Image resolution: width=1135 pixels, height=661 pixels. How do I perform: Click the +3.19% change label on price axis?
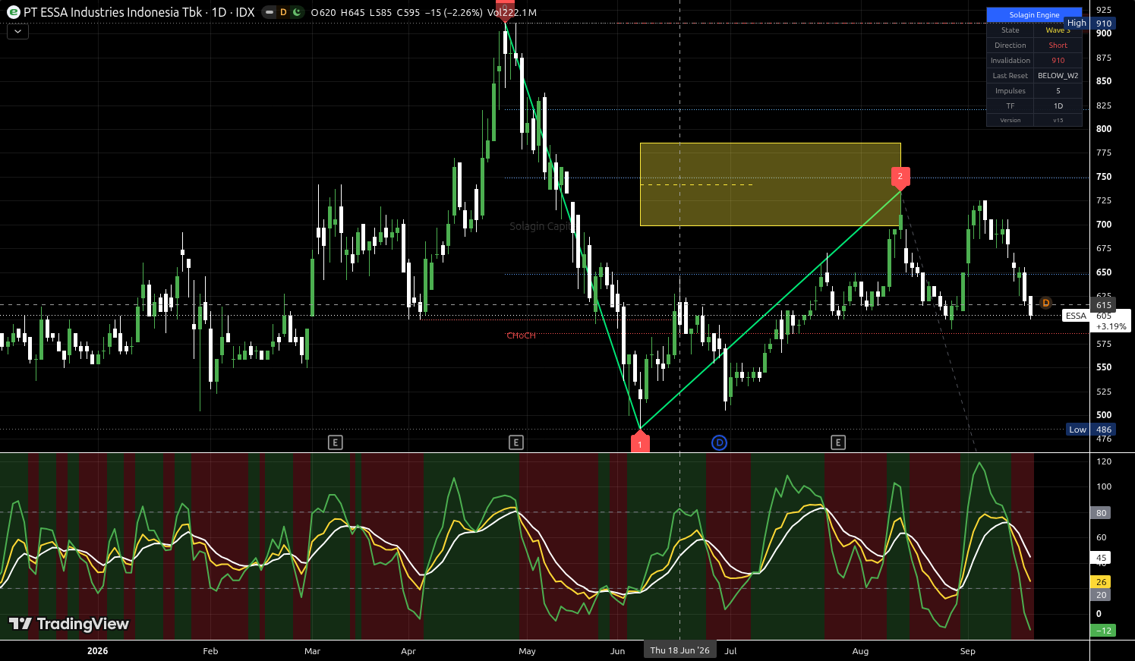1111,326
